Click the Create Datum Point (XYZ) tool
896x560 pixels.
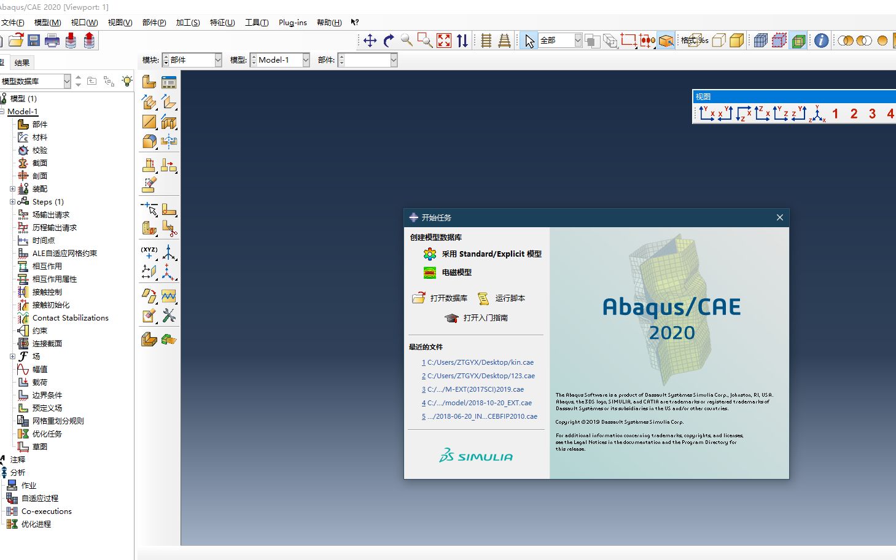[x=149, y=252]
